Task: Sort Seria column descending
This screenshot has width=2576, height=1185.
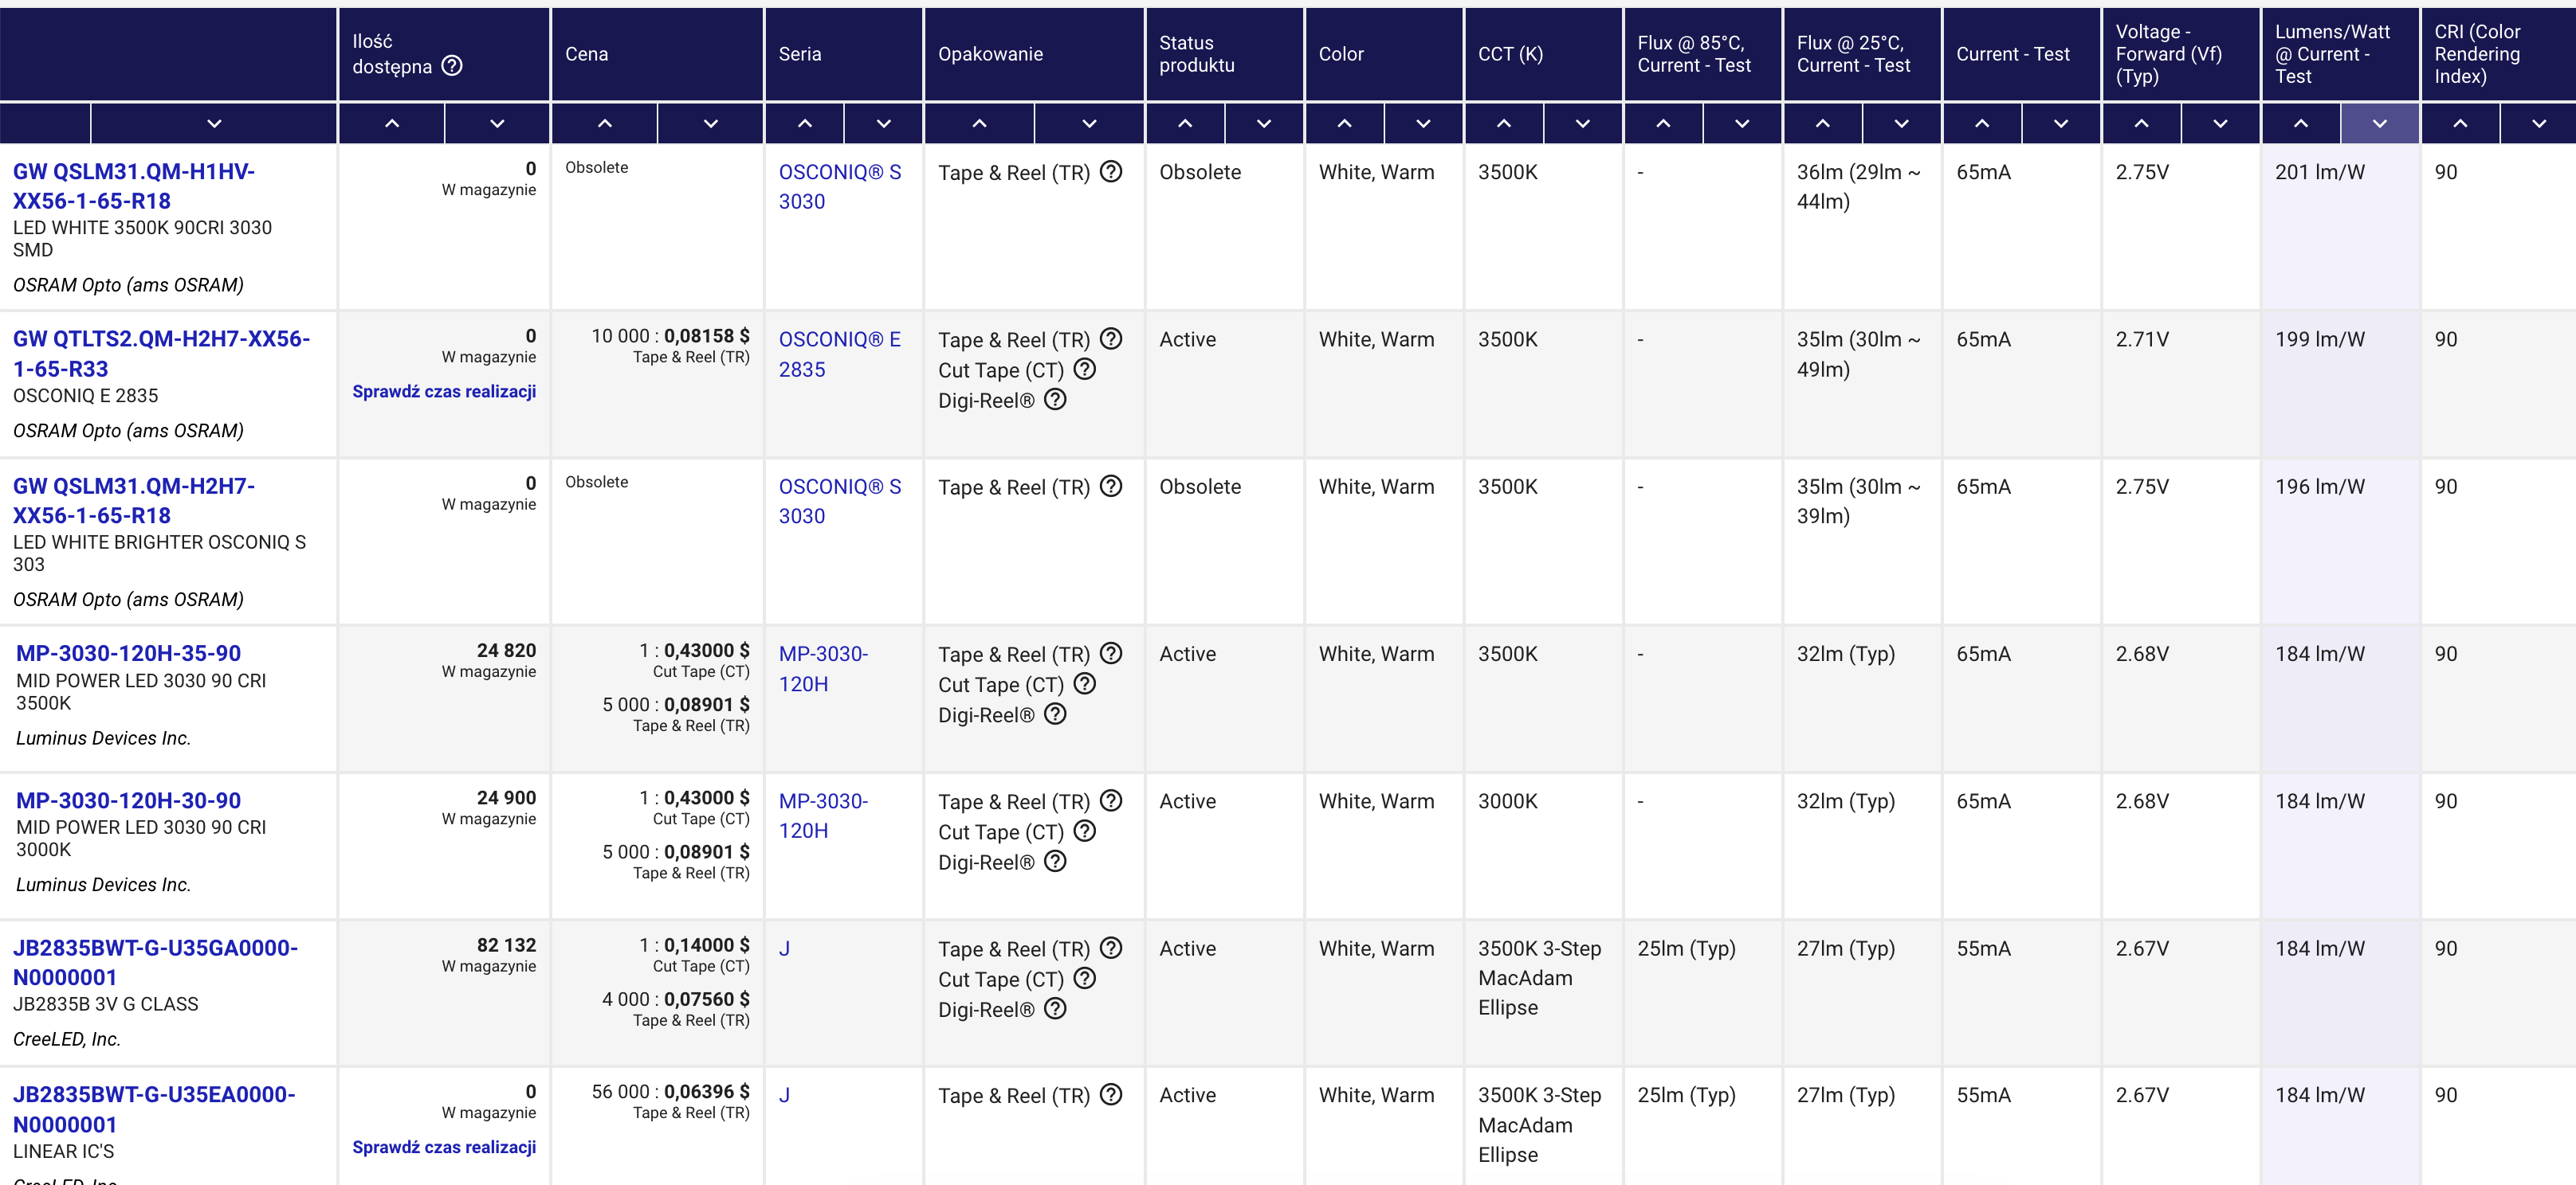Action: pyautogui.click(x=884, y=124)
